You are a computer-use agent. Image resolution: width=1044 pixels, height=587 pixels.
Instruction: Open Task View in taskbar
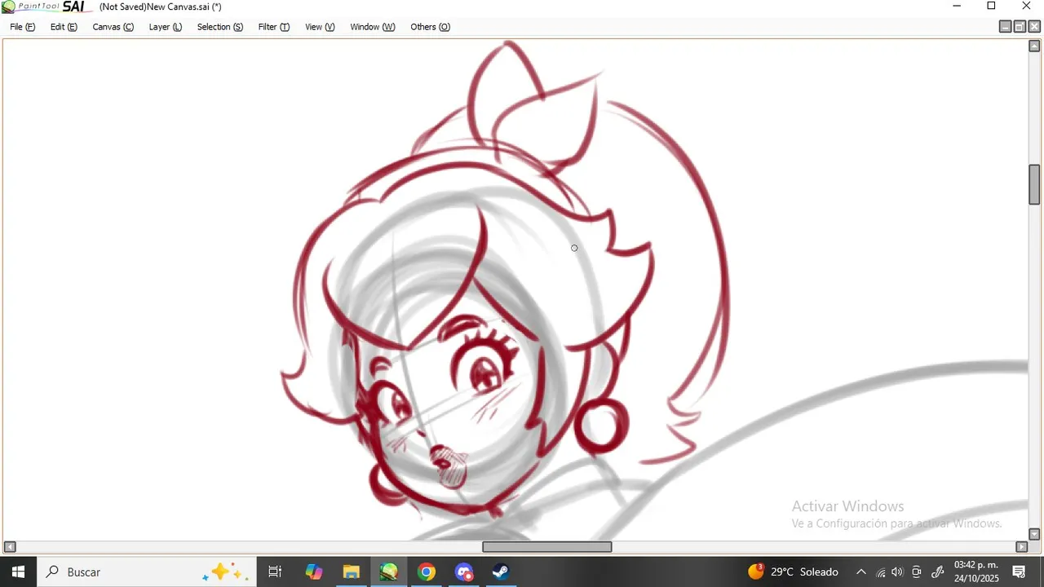[x=275, y=572]
